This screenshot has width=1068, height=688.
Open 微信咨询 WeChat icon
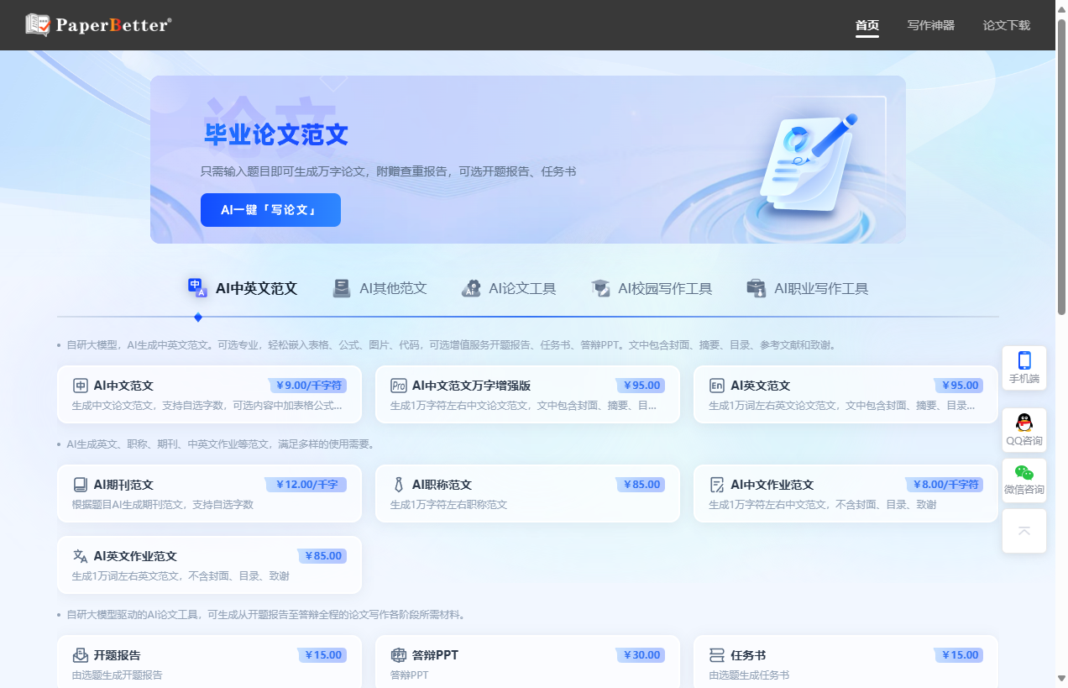(1023, 473)
